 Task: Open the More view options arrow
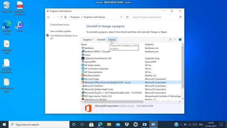(175, 39)
